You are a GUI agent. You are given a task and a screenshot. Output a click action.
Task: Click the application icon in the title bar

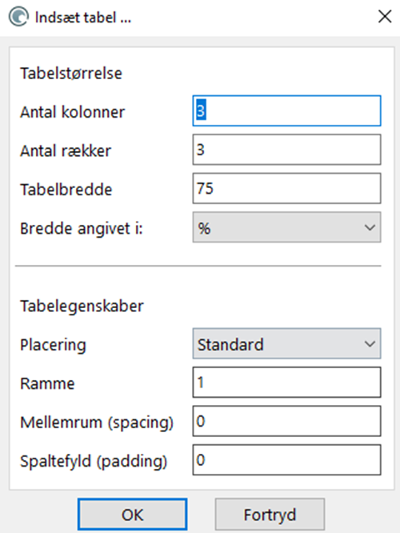pyautogui.click(x=18, y=17)
